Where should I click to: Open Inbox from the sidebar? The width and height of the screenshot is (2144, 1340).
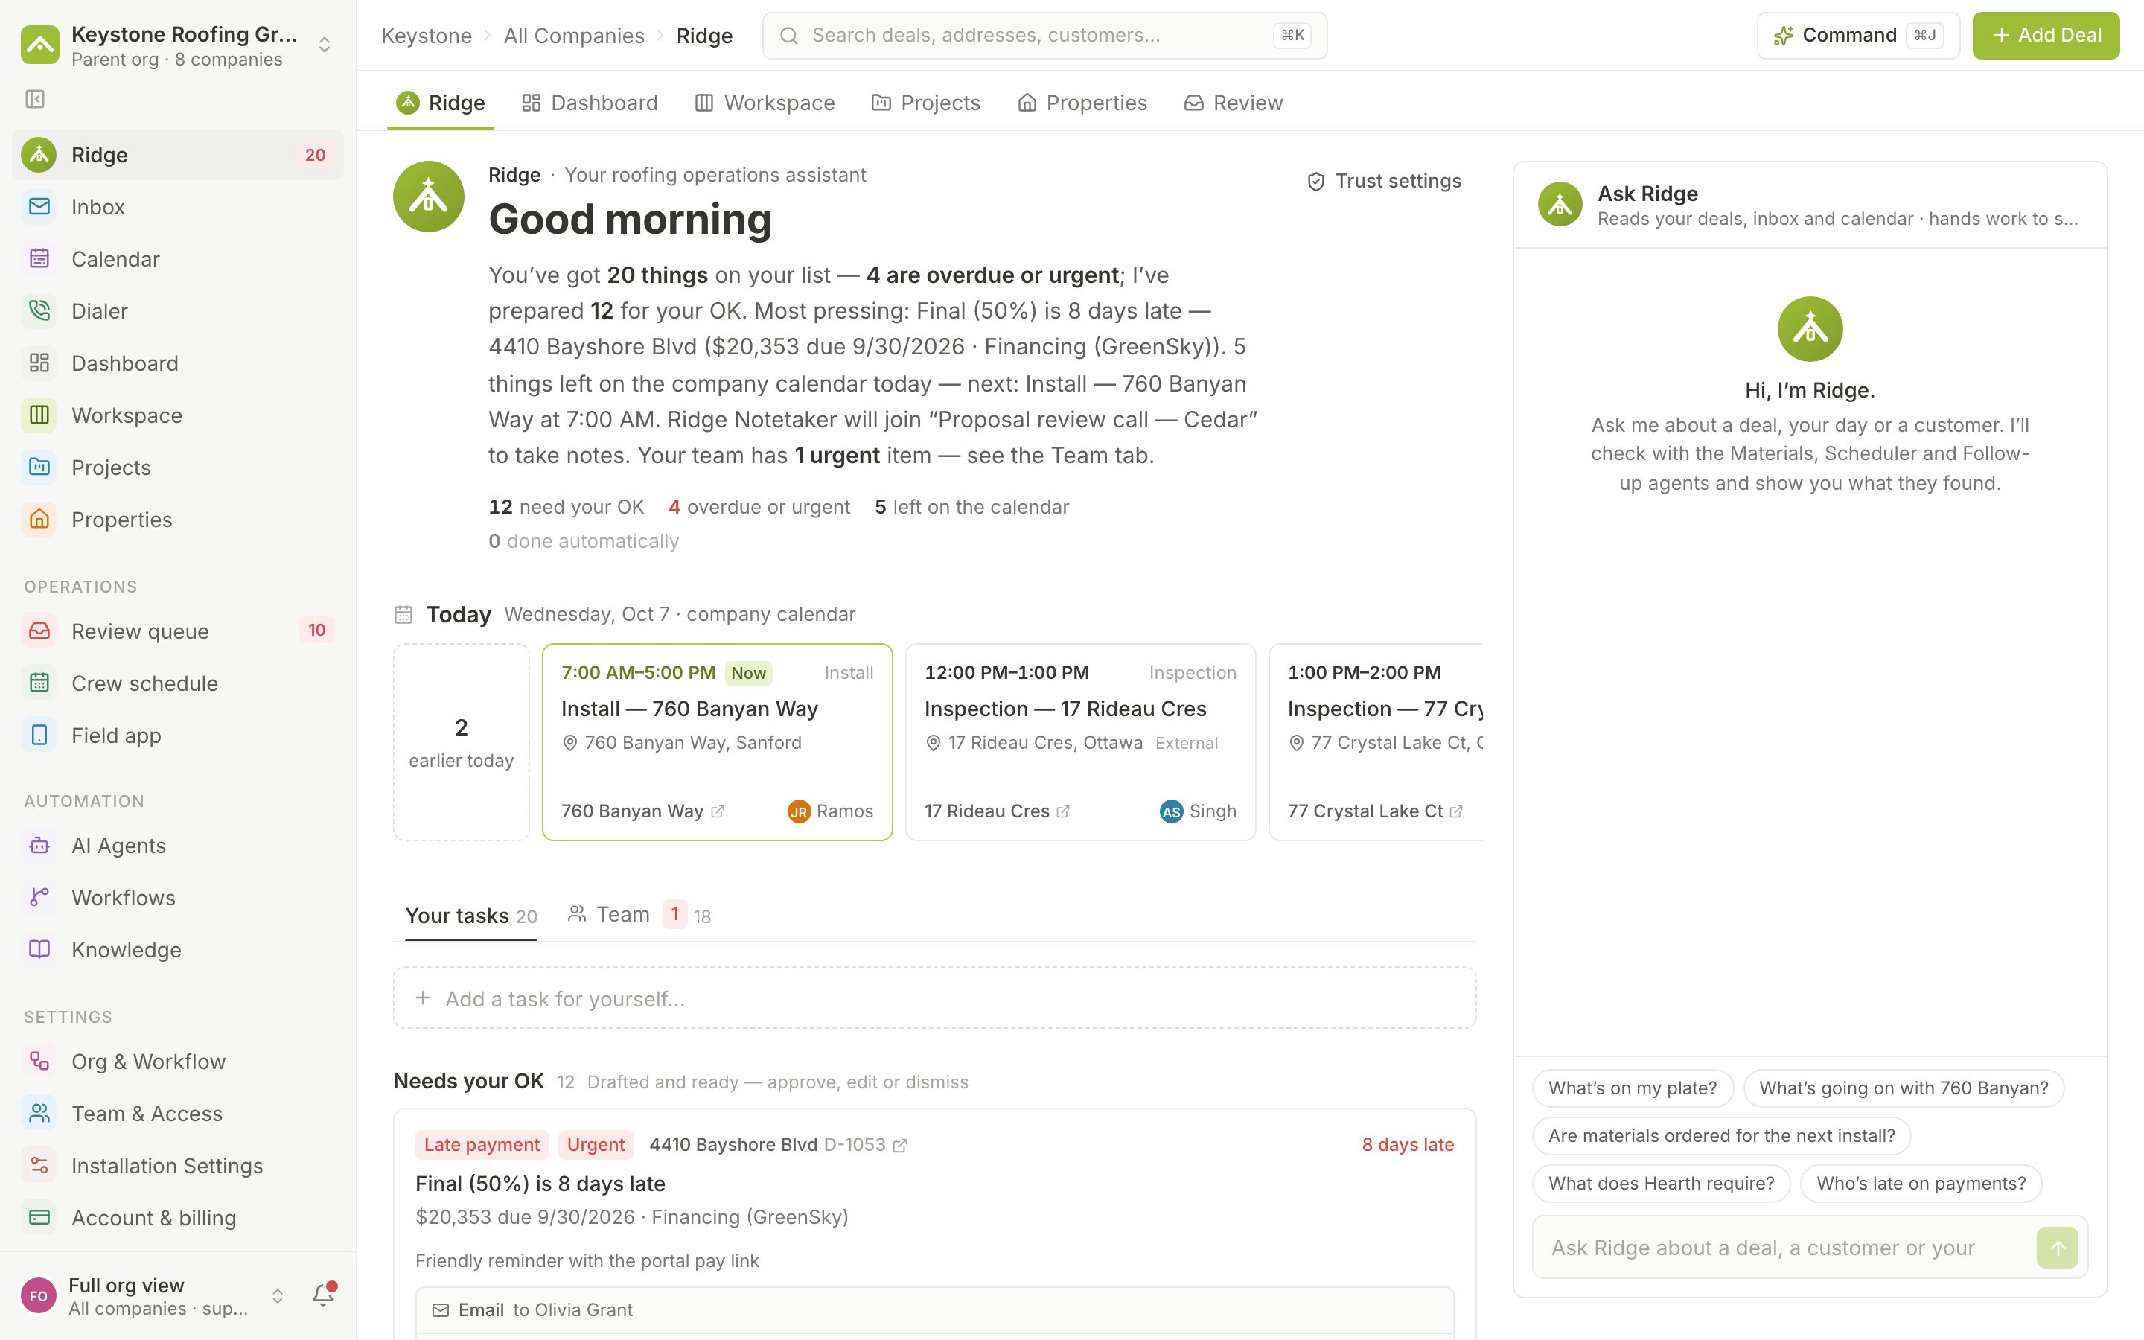[x=177, y=206]
